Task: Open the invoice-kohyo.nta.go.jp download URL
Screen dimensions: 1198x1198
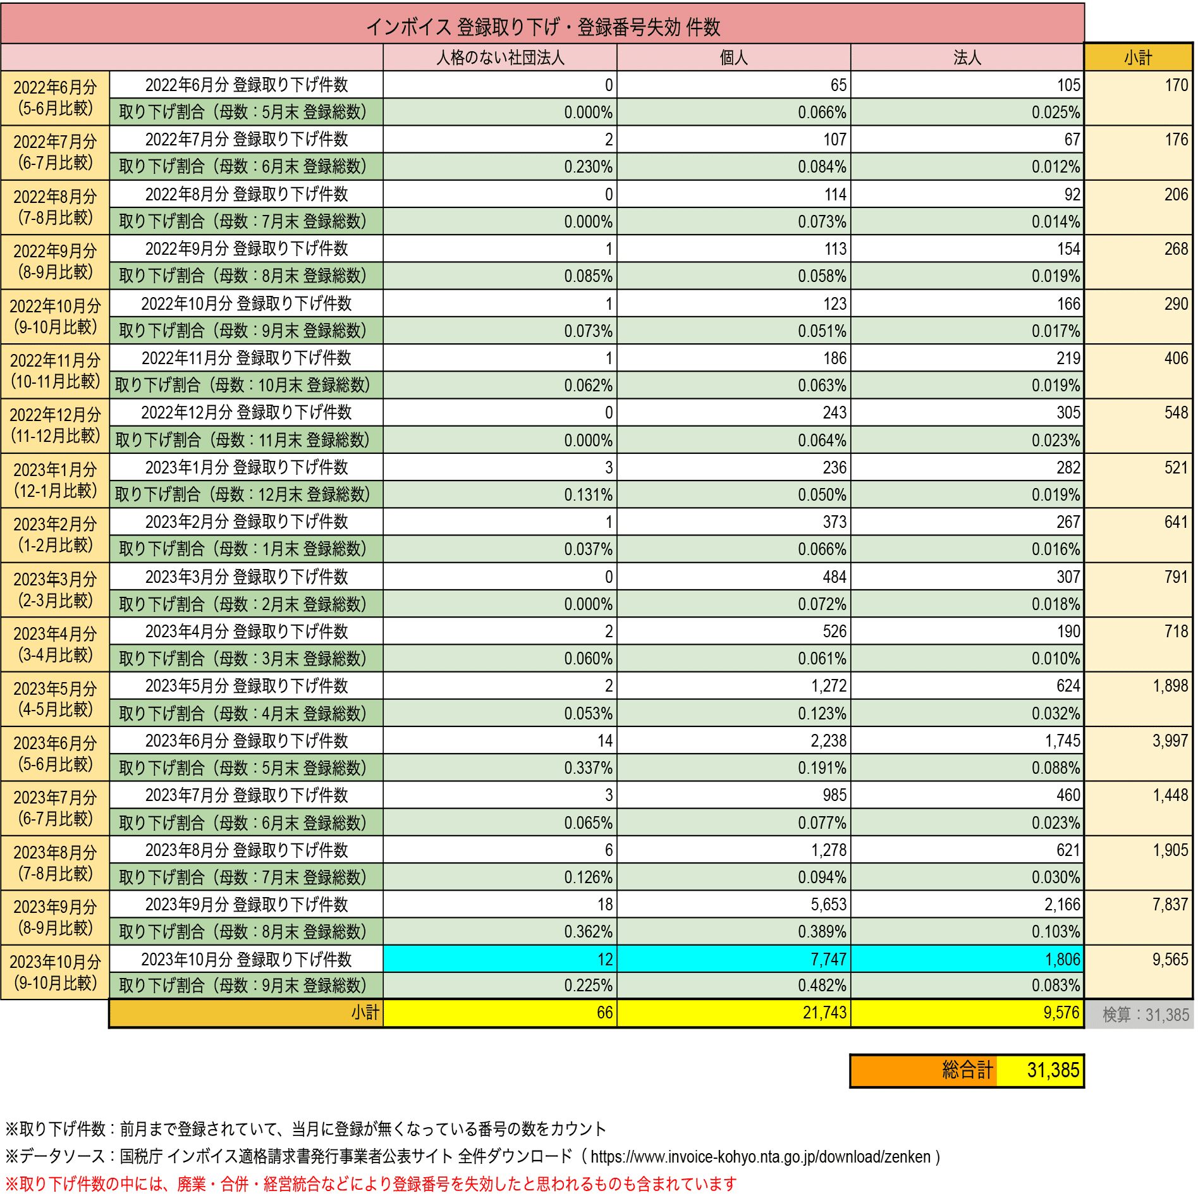Action: 761,1157
